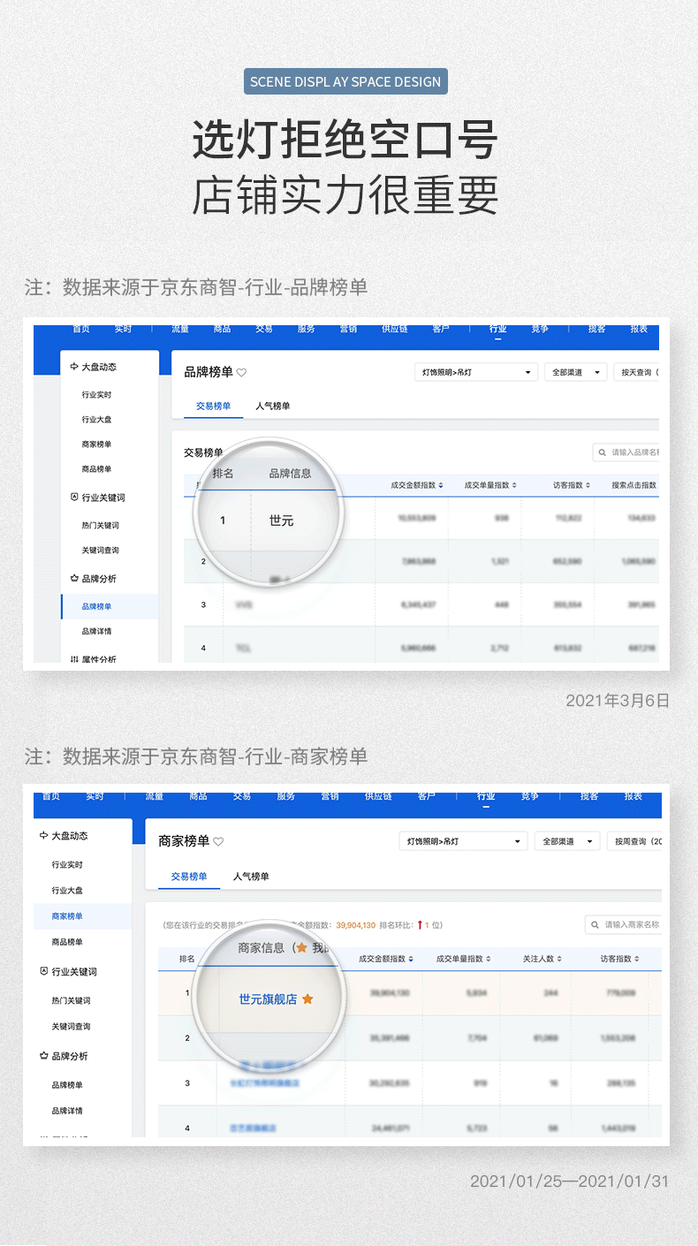Click the heart icon beside the 商家榜单 title

(218, 842)
